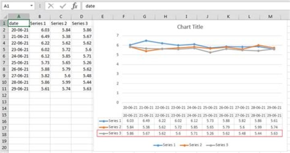
Task: Click horizontal axis label 24-06-21 below plot
Action: [194, 108]
